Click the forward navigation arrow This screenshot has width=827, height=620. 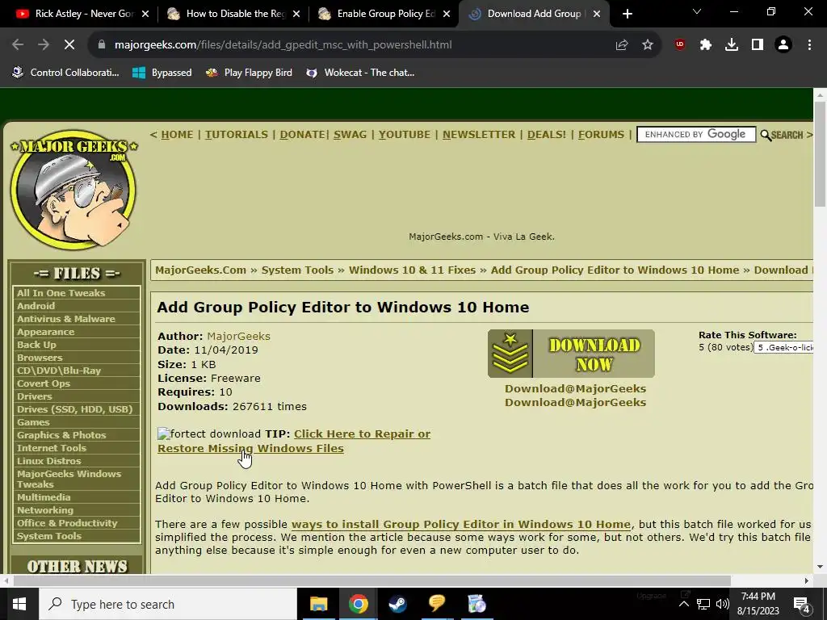[x=44, y=45]
